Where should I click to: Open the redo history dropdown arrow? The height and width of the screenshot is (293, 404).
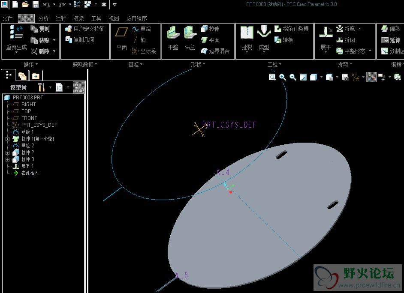tap(70, 4)
